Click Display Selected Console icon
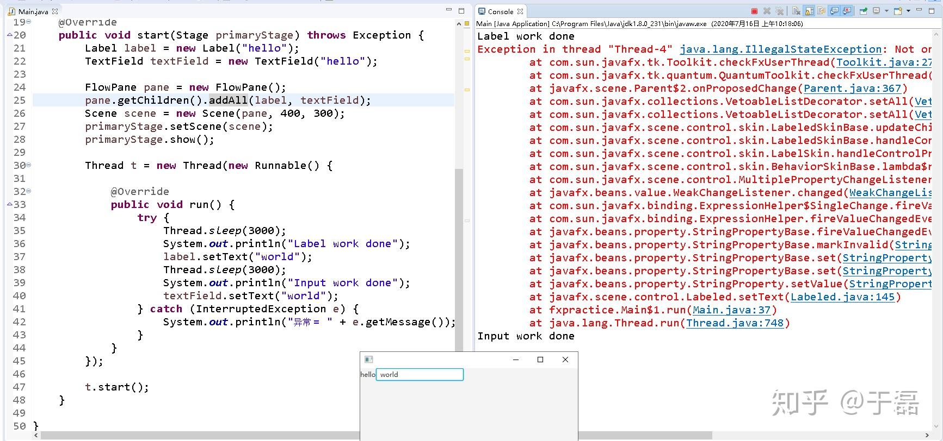943x441 pixels. [876, 10]
